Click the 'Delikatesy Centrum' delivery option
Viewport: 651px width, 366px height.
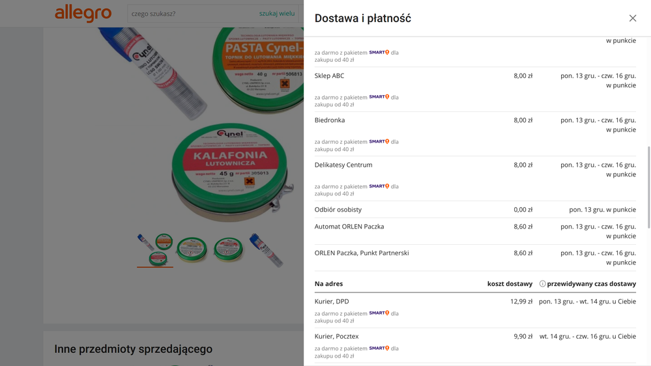[x=343, y=165]
